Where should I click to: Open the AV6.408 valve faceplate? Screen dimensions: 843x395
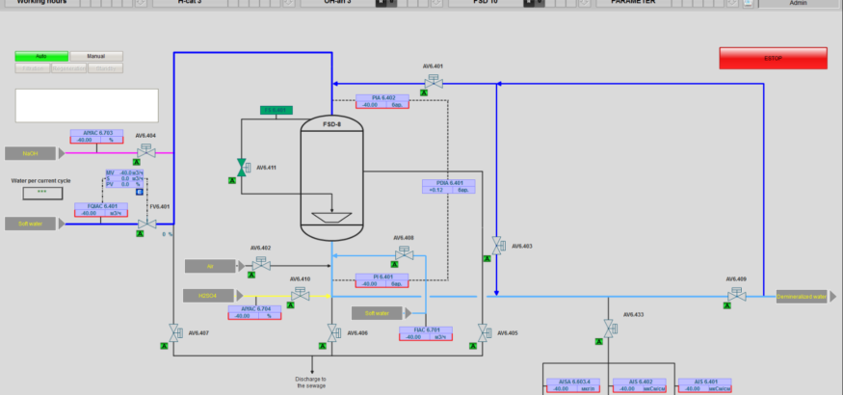pos(405,253)
